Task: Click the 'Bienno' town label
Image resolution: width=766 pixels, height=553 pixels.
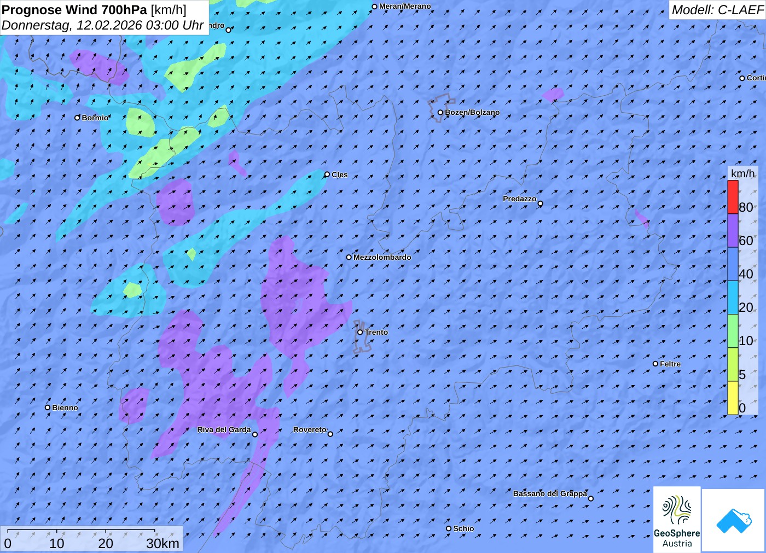Action: click(65, 408)
